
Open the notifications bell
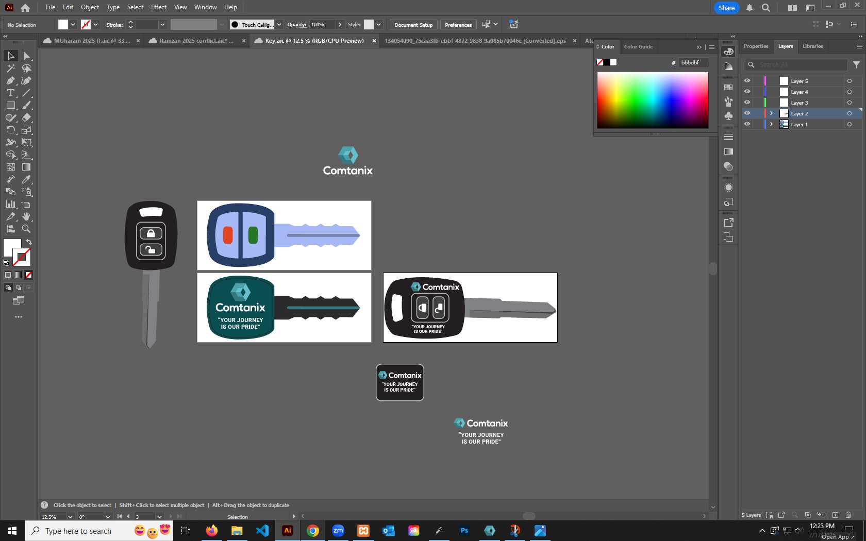coord(750,8)
